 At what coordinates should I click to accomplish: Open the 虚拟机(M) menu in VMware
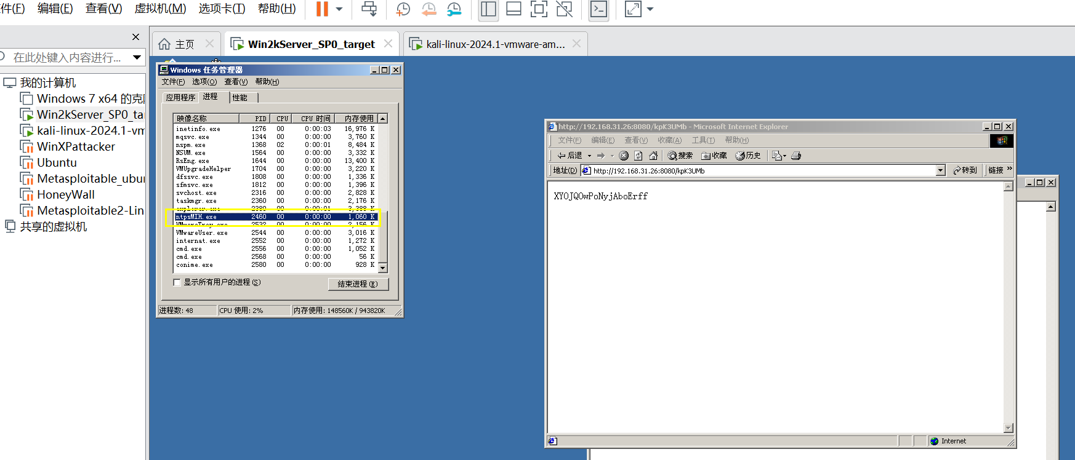tap(160, 9)
